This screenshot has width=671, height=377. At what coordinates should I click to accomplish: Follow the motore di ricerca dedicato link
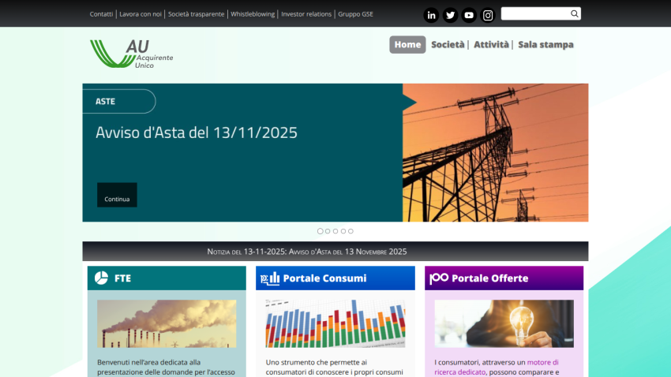tap(497, 368)
